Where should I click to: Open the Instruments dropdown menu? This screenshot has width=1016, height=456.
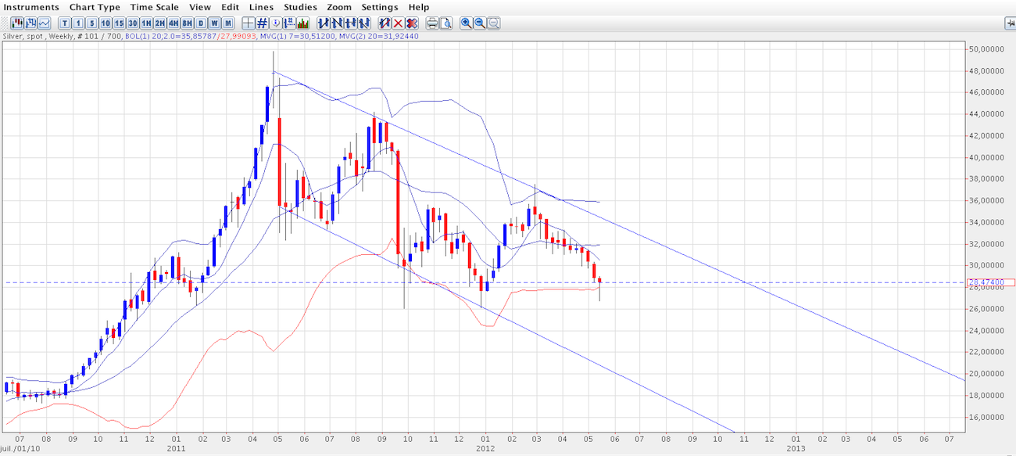coord(31,7)
